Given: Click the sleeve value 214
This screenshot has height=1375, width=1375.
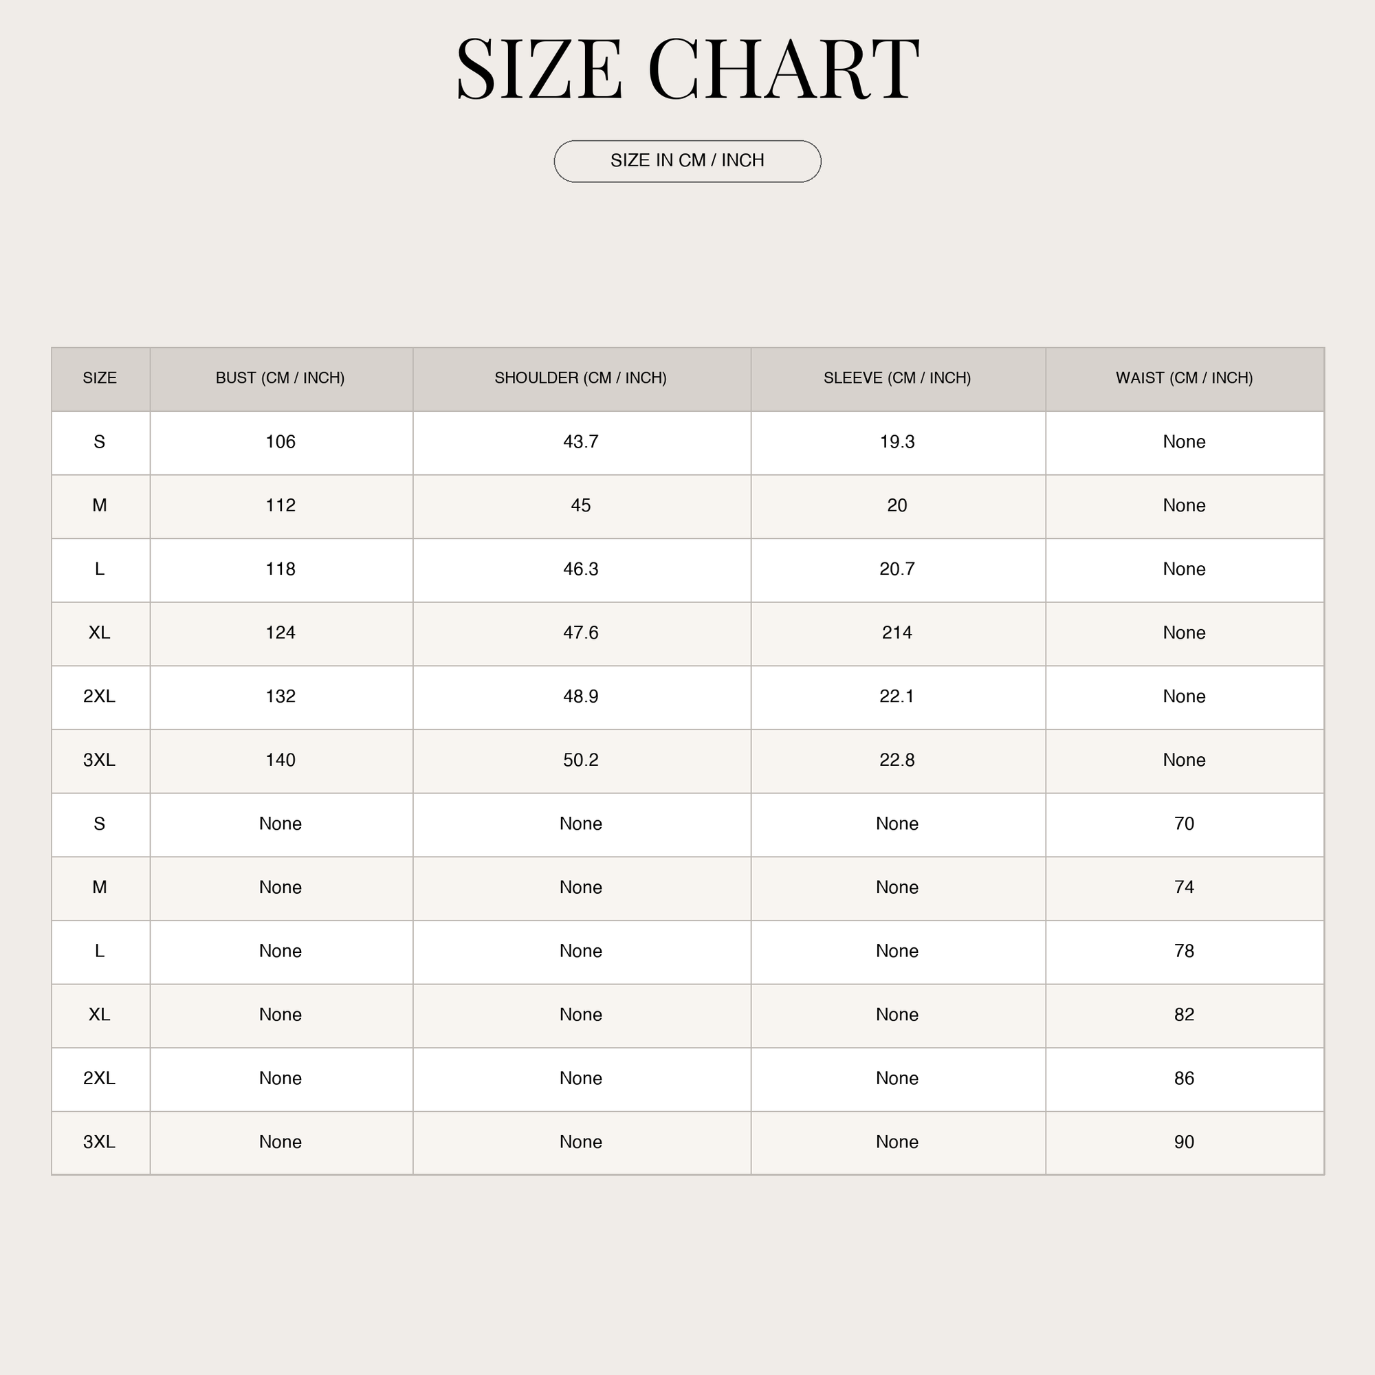Looking at the screenshot, I should click(896, 633).
